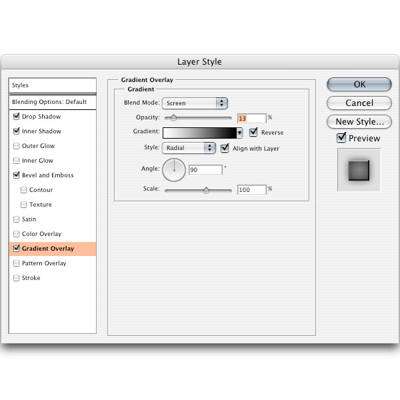
Task: Click the Opacity slider handle
Action: (173, 117)
